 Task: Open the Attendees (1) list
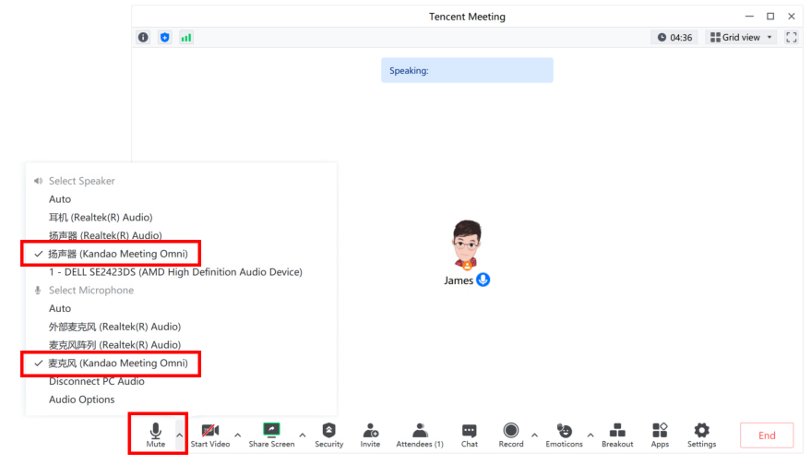pos(420,435)
